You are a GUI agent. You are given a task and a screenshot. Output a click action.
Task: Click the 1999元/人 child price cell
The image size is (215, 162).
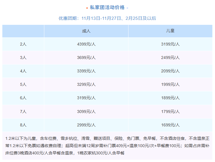tap(170, 84)
